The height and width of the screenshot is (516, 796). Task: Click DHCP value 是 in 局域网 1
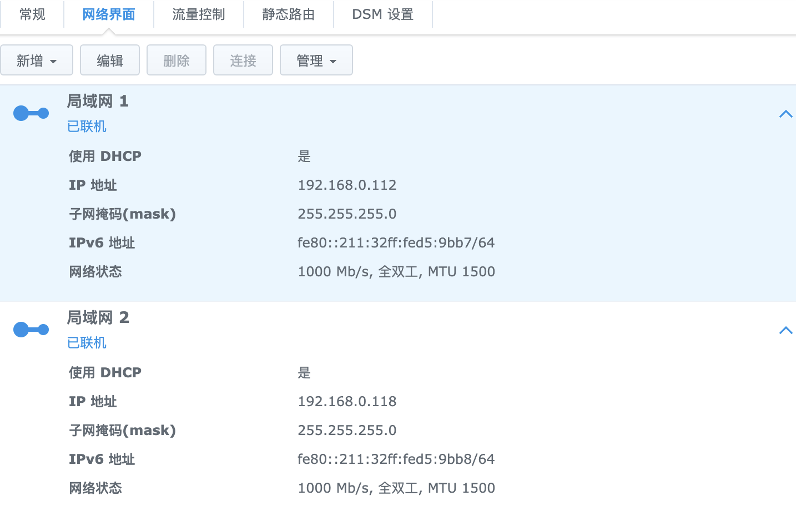click(x=304, y=156)
